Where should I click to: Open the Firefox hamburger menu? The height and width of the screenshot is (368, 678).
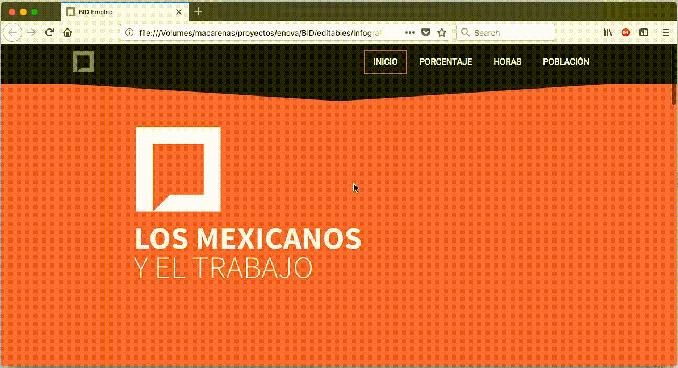click(666, 33)
